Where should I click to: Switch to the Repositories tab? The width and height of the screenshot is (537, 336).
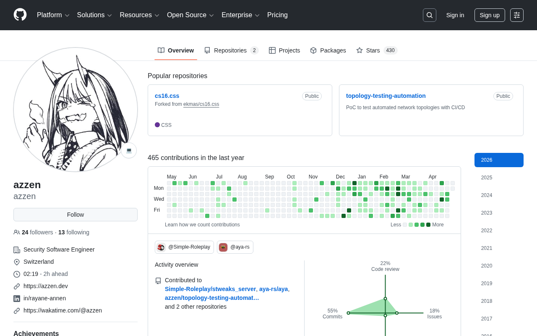tap(231, 50)
